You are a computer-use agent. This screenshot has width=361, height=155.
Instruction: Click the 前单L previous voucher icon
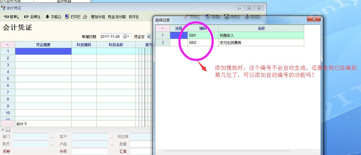[6, 17]
